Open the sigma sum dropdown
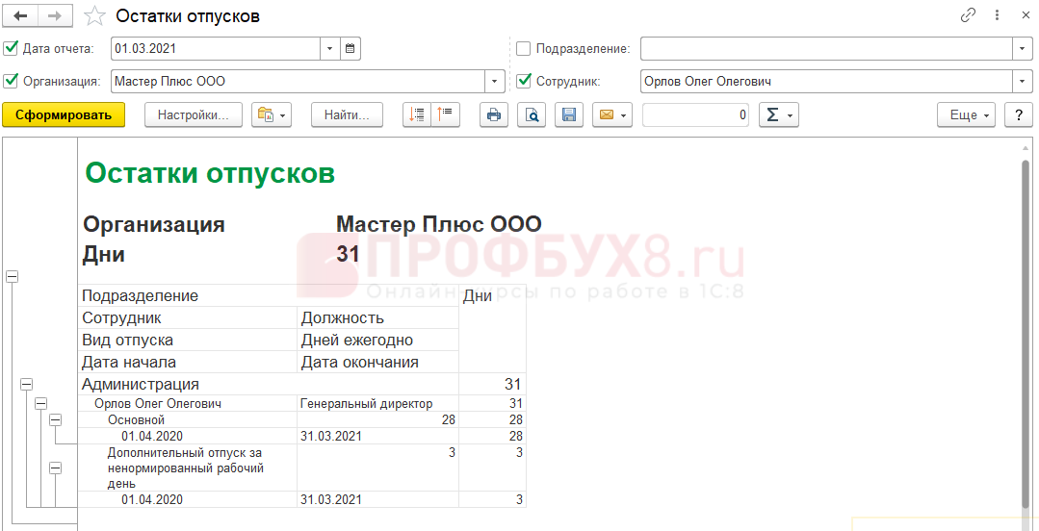 tap(779, 114)
